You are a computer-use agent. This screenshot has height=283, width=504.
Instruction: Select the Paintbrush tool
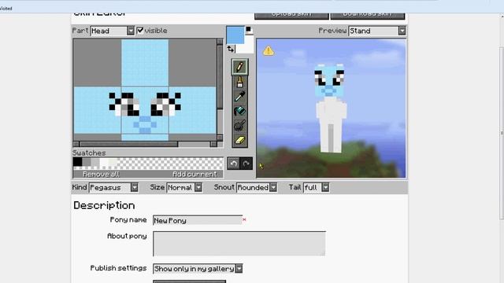pyautogui.click(x=239, y=82)
